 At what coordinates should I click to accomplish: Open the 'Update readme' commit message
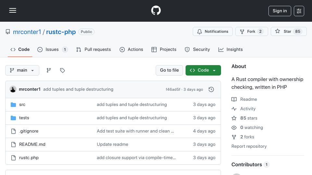pos(112,145)
